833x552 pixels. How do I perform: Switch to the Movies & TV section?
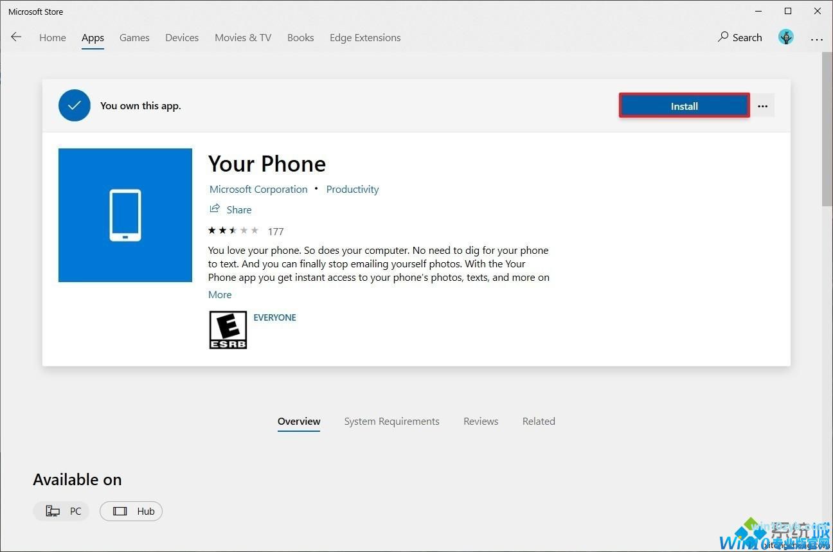[x=243, y=37]
